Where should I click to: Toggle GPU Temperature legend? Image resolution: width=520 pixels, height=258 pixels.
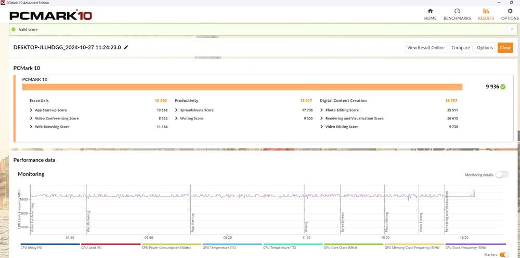(232, 247)
